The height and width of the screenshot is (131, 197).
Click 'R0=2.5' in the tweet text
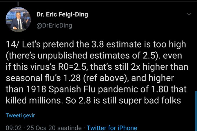pyautogui.click(x=79, y=67)
